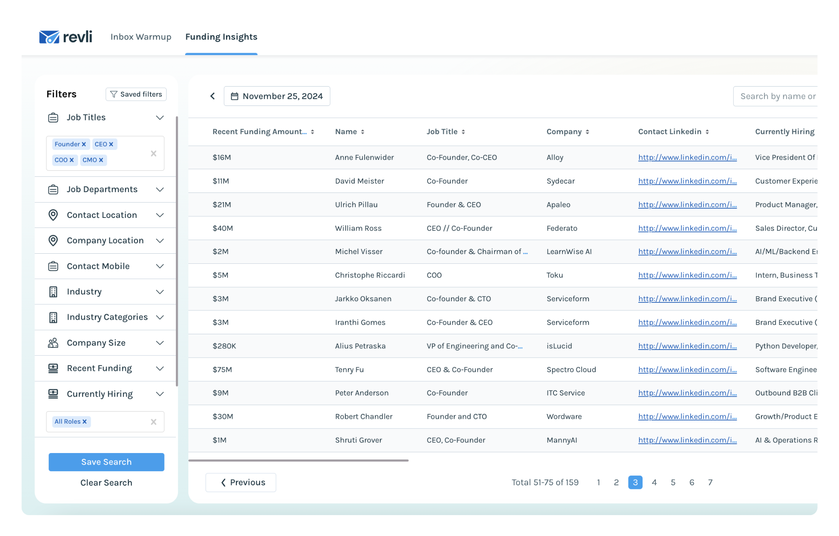Screen dimensions: 839x536
Task: Open Anne Fulenwider's LinkedIn link
Action: (x=687, y=157)
